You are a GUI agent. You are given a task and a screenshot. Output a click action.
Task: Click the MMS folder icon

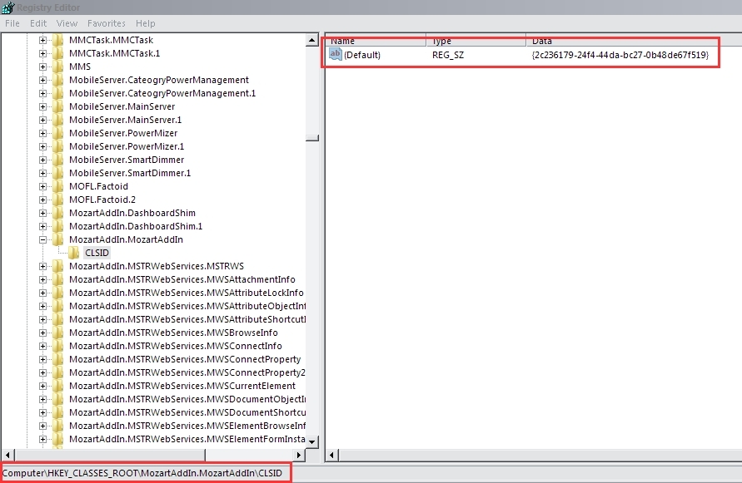point(57,67)
